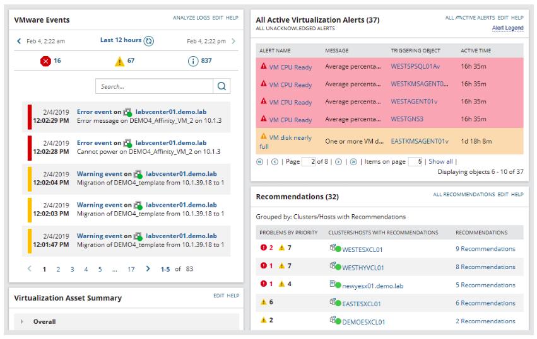
Task: Go to events page 17
Action: (x=131, y=270)
